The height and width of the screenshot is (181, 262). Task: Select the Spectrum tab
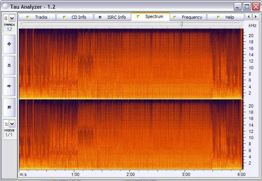150,17
